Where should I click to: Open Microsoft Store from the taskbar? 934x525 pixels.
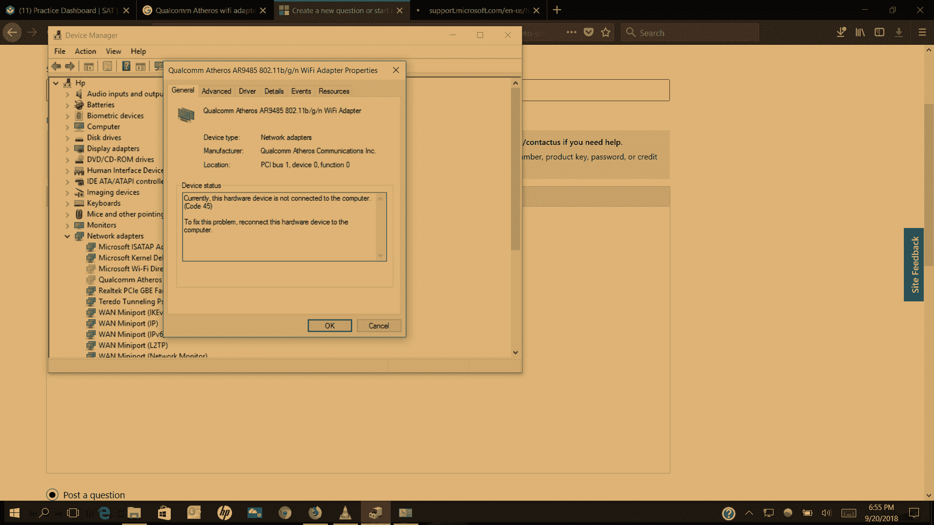pyautogui.click(x=164, y=513)
